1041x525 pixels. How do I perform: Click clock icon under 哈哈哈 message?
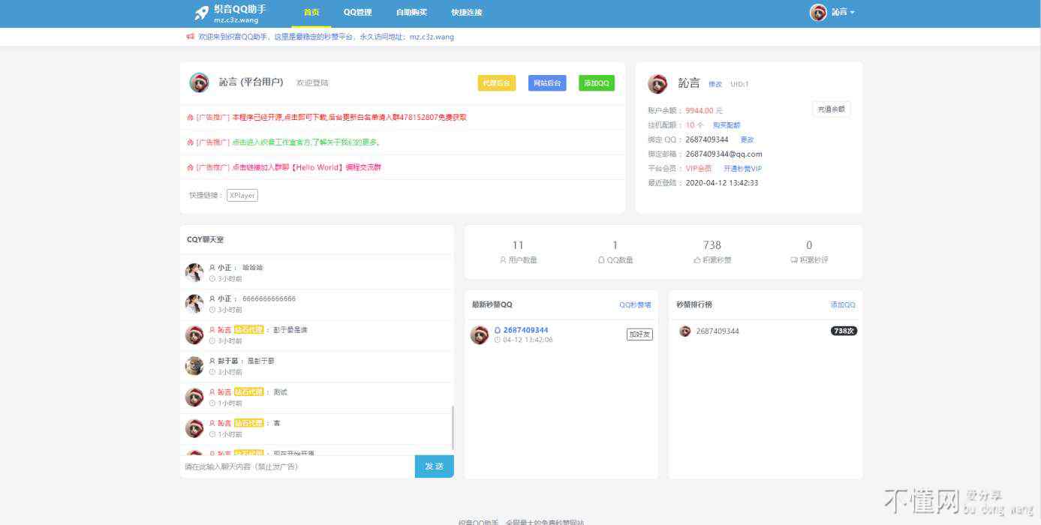pos(212,279)
